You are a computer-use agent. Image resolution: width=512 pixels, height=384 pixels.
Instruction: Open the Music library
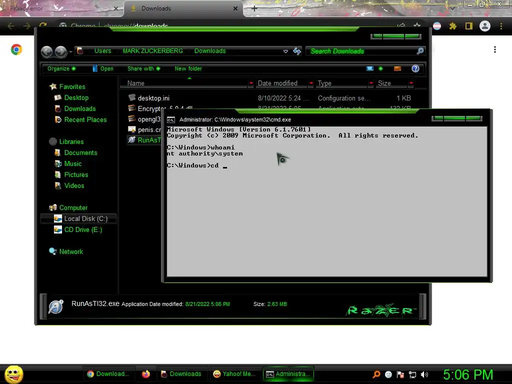coord(72,164)
